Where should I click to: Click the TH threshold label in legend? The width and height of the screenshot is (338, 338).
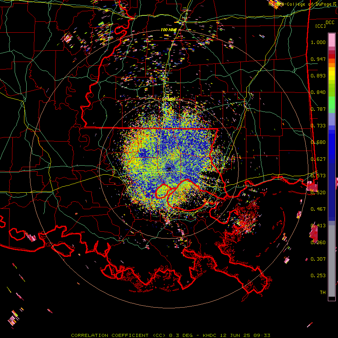(x=323, y=292)
